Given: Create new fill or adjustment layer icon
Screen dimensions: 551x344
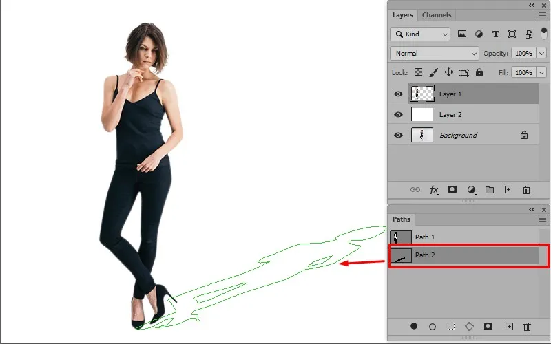Looking at the screenshot, I should pos(471,190).
